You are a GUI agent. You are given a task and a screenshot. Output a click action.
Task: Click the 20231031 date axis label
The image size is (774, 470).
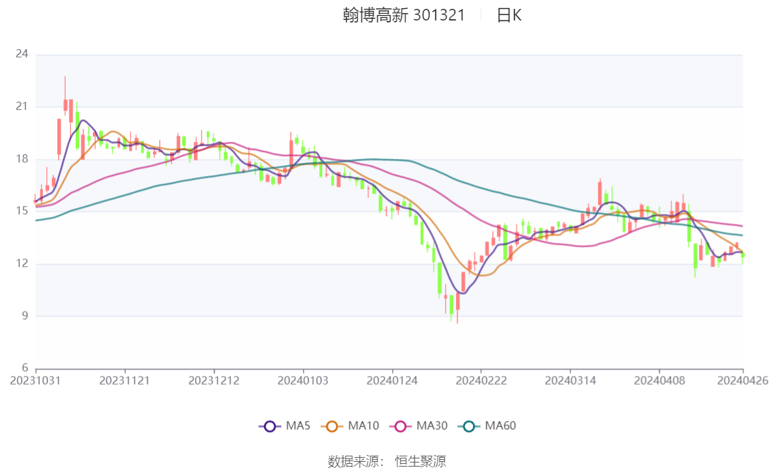pyautogui.click(x=35, y=381)
